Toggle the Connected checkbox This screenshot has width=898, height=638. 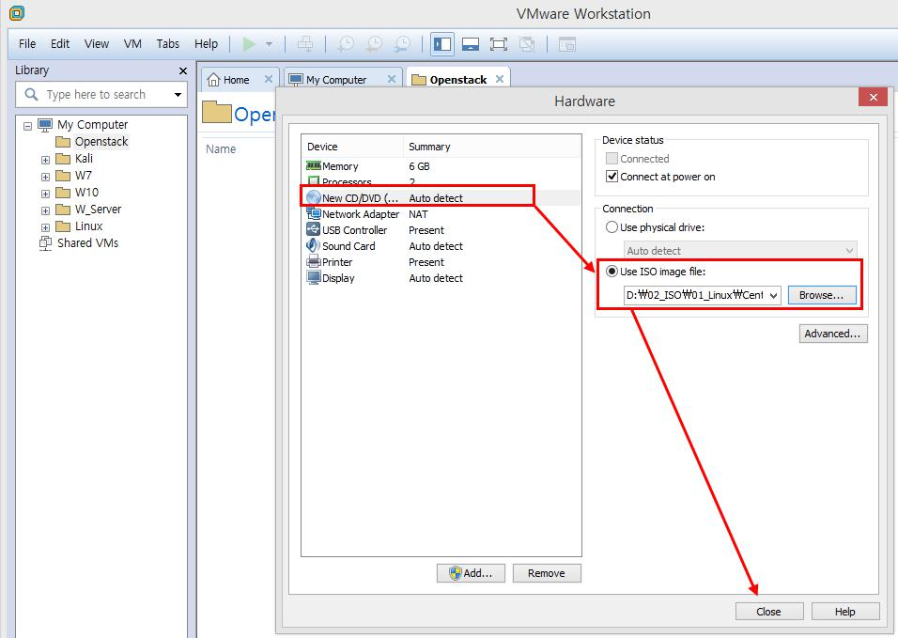pyautogui.click(x=612, y=159)
